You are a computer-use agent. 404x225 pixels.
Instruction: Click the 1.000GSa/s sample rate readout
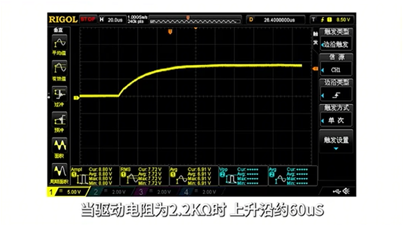coord(137,18)
